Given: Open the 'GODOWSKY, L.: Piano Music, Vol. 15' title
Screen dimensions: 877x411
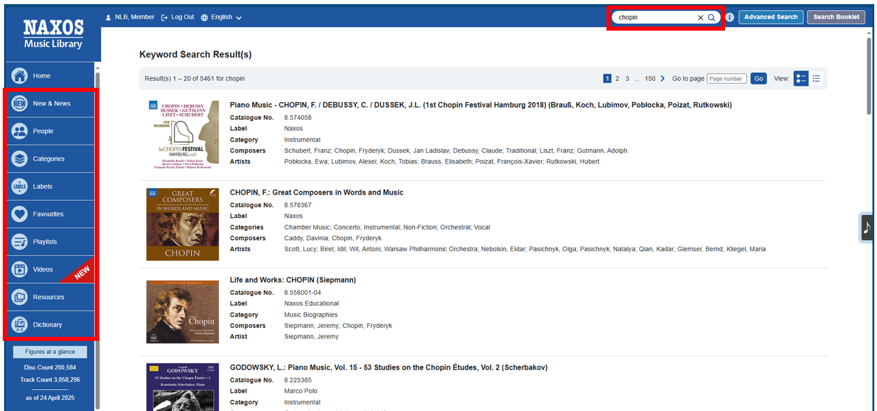Looking at the screenshot, I should 388,367.
